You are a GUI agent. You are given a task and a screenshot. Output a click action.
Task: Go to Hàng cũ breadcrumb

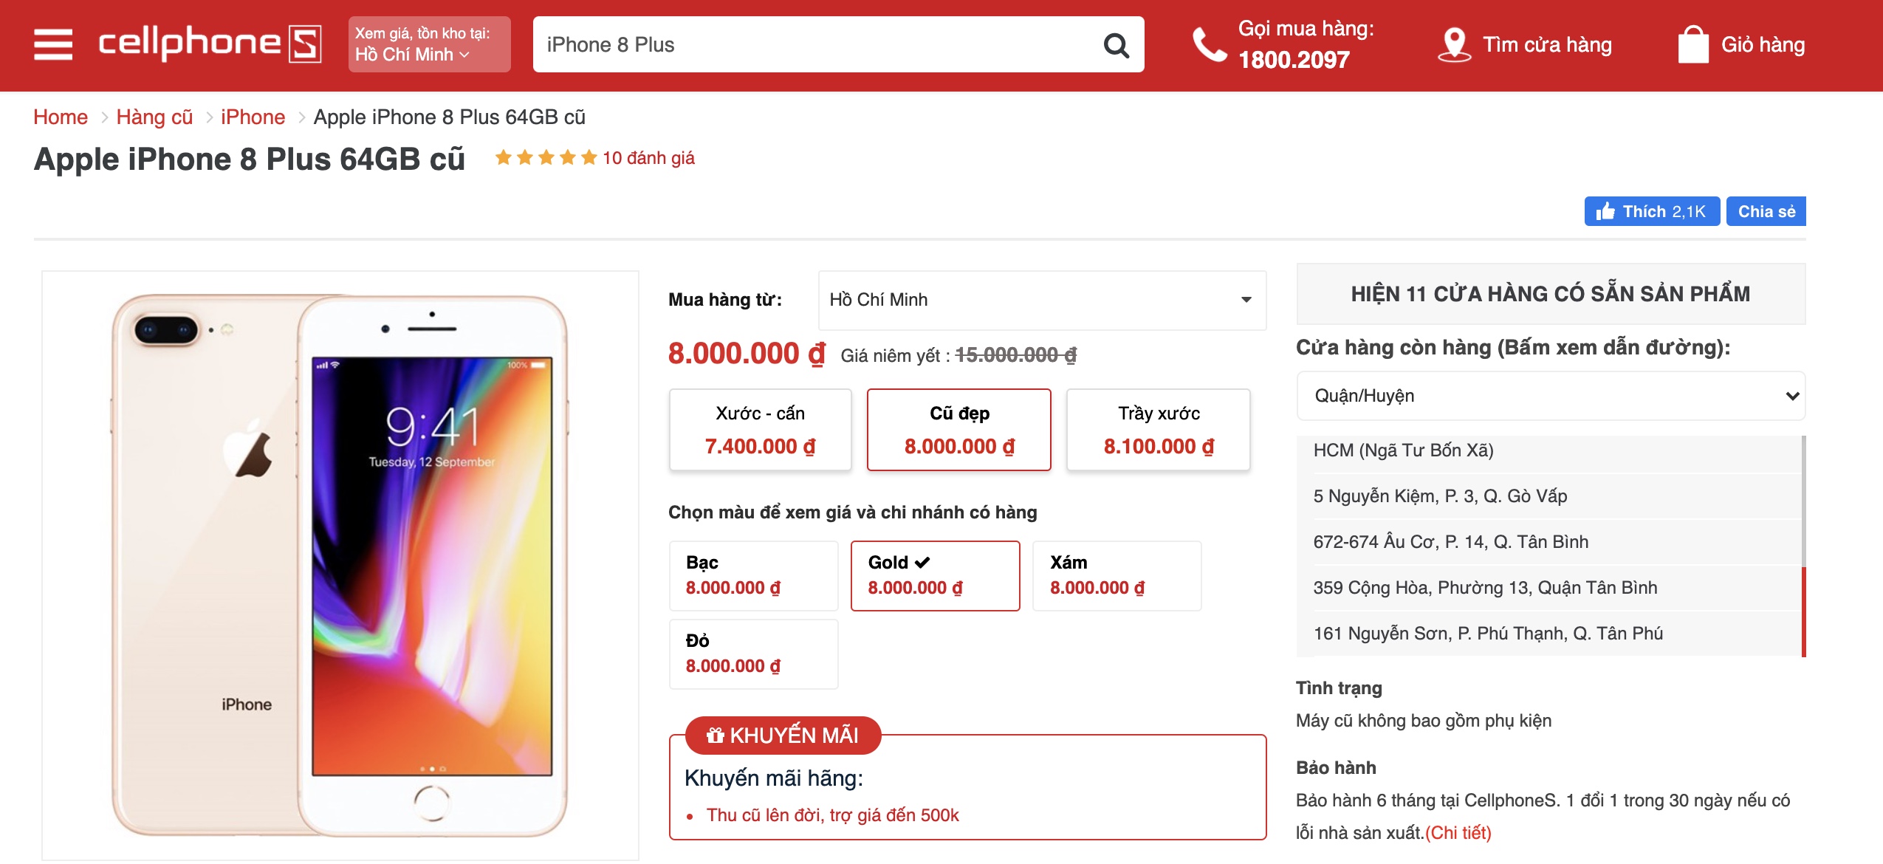click(154, 117)
